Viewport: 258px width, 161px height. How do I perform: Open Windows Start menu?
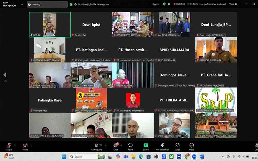pos(64,157)
